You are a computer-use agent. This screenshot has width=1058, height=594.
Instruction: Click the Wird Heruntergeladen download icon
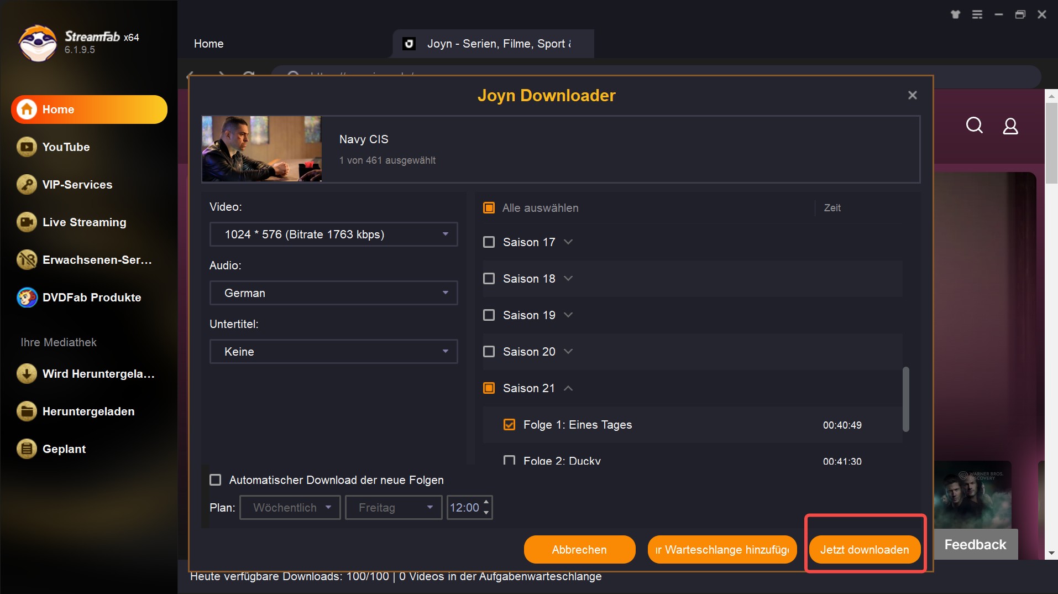[x=27, y=374]
